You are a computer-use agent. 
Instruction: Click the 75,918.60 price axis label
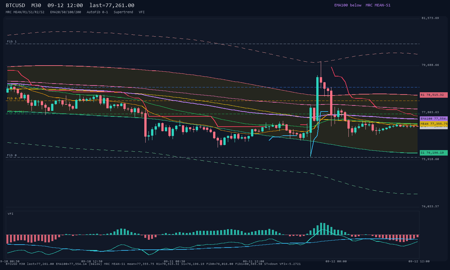tap(430, 159)
